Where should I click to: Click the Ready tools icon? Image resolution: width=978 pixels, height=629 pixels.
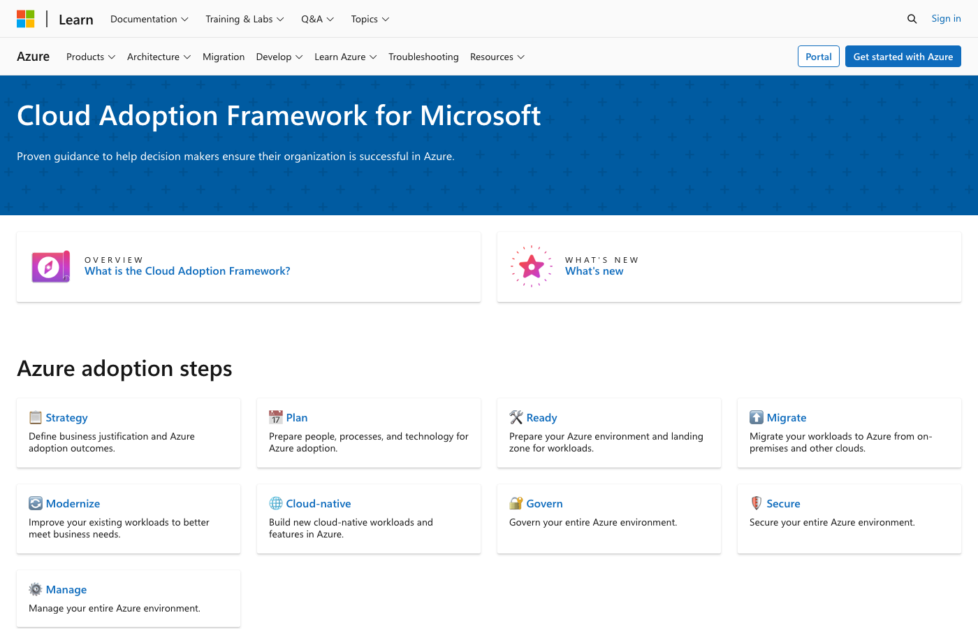point(516,417)
